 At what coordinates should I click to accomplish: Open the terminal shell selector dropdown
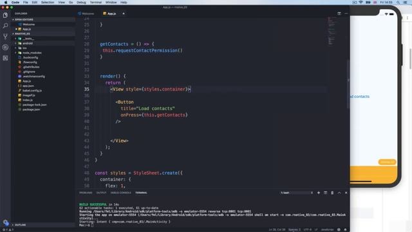[x=297, y=193]
